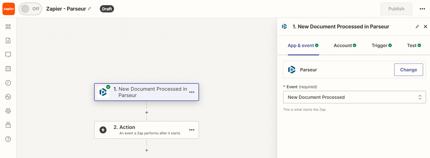This screenshot has width=430, height=158.
Task: Click the Zapier logo
Action: pyautogui.click(x=8, y=9)
